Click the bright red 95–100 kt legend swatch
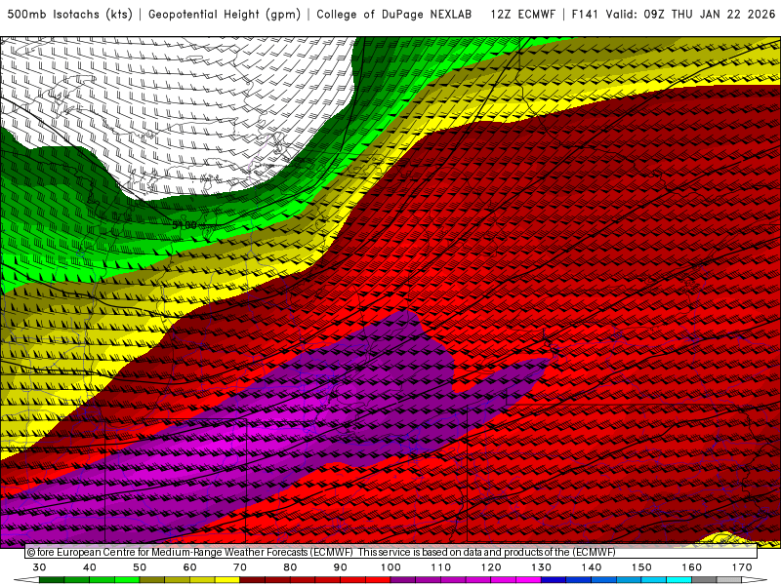The height and width of the screenshot is (585, 781). (378, 580)
